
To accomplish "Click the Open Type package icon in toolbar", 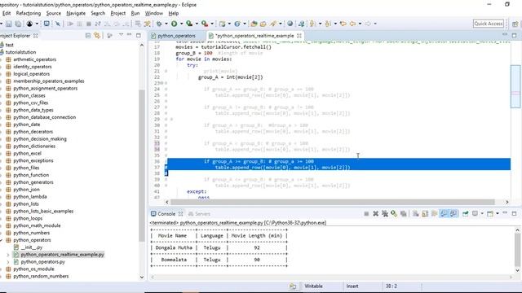I will pyautogui.click(x=254, y=24).
